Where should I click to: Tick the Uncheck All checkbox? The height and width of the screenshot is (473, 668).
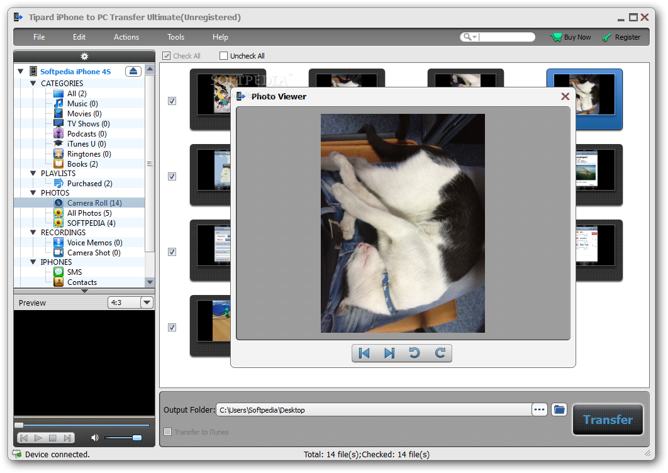point(223,56)
